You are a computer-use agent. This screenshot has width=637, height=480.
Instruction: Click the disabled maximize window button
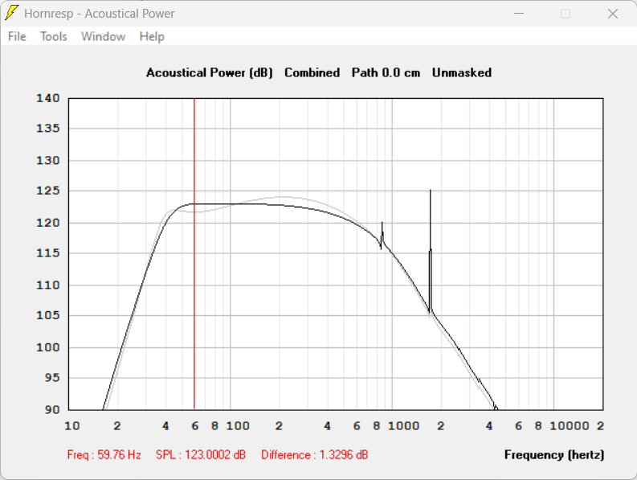click(x=566, y=14)
